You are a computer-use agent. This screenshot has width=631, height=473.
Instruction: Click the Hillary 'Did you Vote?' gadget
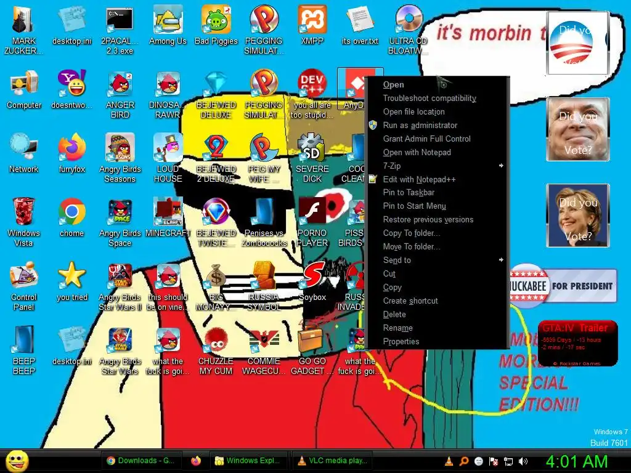pyautogui.click(x=578, y=216)
